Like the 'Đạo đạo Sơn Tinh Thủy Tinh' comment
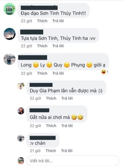123x166 pixels. tap(42, 21)
